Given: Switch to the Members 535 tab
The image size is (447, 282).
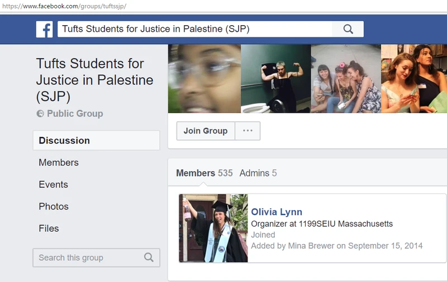Looking at the screenshot, I should click(x=204, y=173).
